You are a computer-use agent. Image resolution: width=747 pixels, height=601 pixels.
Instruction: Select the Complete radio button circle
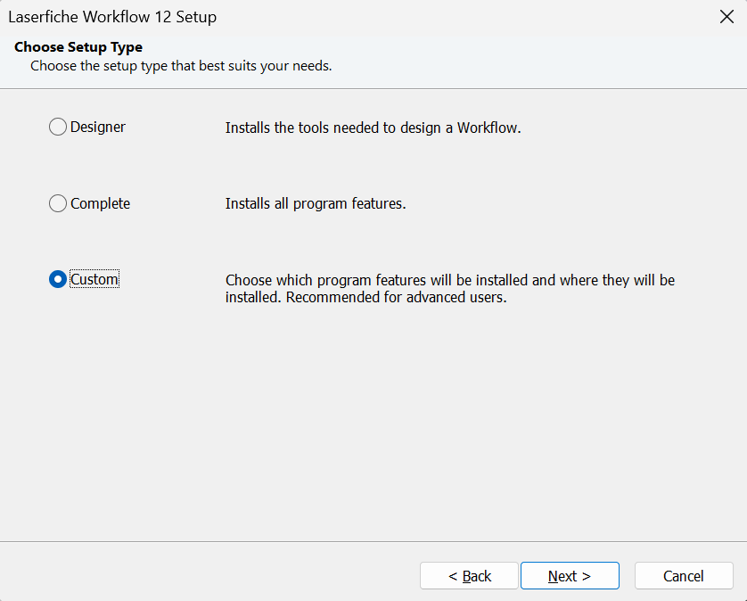(58, 204)
